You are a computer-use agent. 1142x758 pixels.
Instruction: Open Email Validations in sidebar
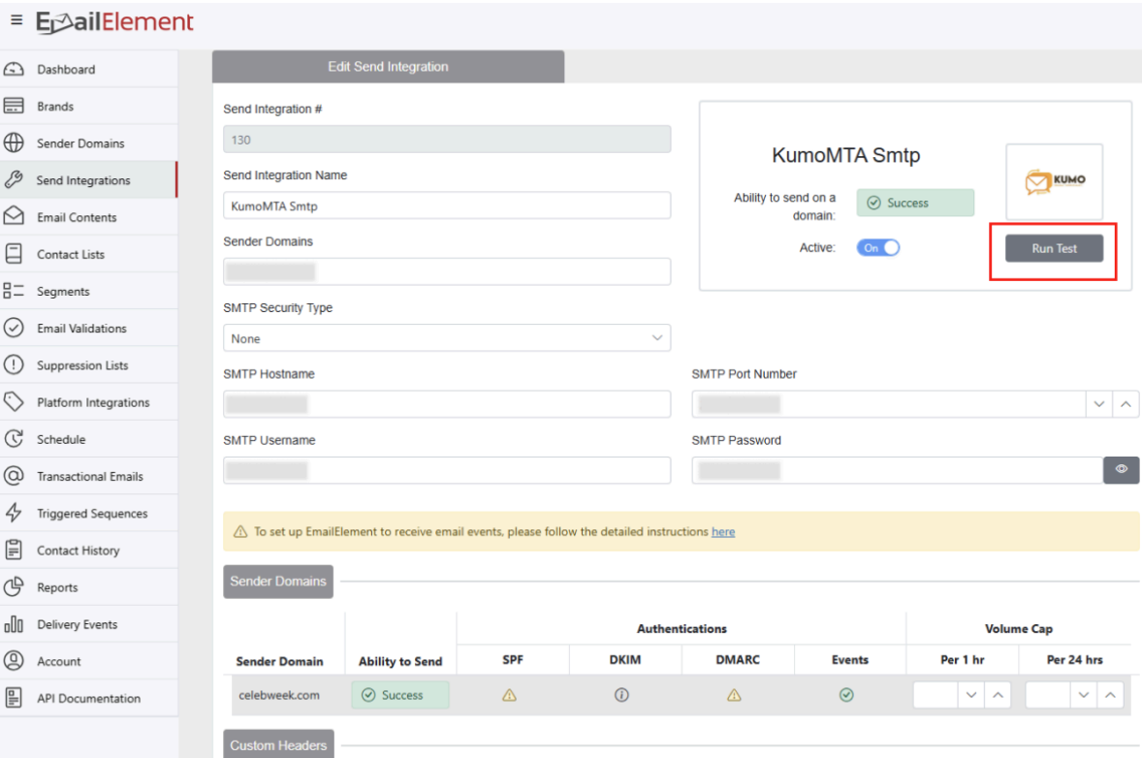pos(81,329)
